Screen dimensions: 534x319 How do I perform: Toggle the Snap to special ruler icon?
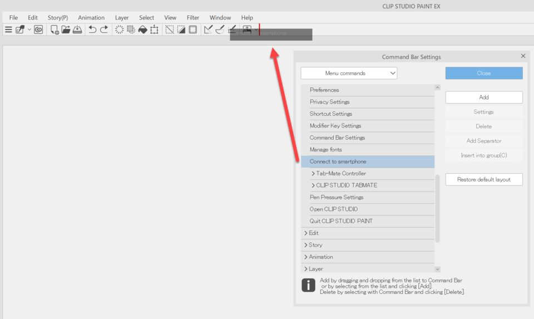(x=220, y=30)
